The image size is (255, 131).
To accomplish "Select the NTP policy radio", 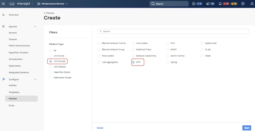I will click(x=133, y=62).
